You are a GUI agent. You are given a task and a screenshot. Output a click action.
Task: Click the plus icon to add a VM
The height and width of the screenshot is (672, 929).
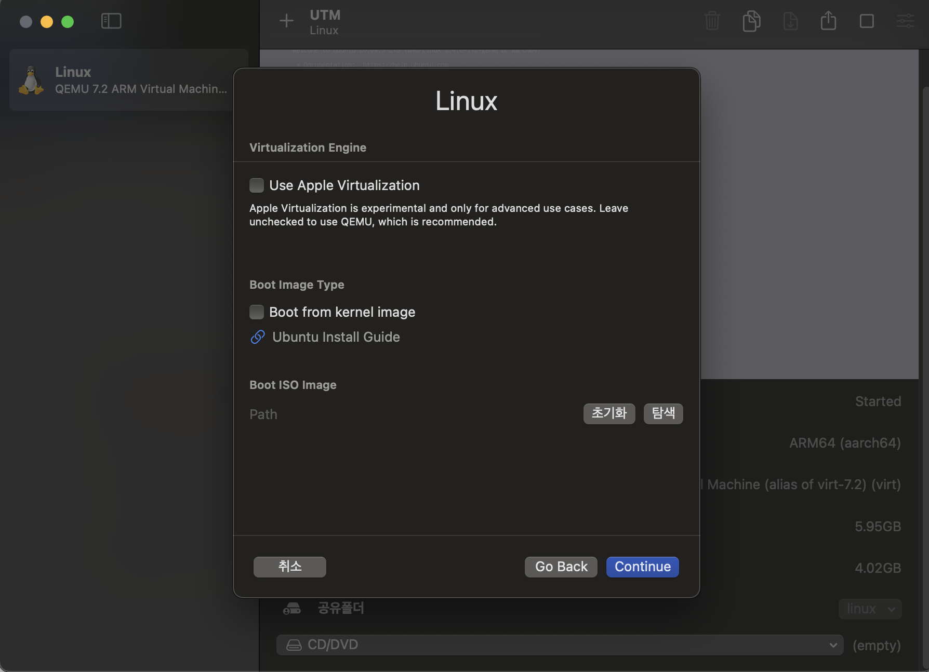coord(286,21)
